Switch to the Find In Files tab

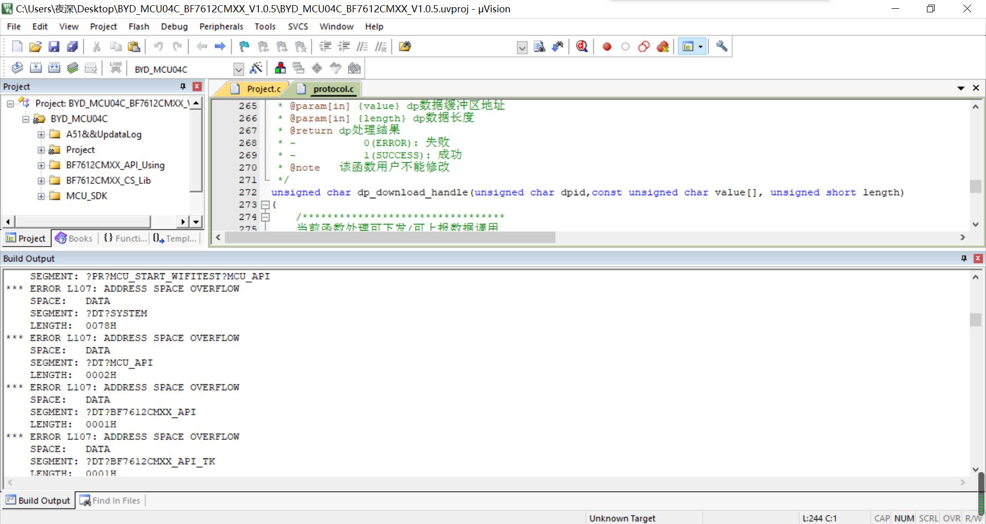tap(110, 501)
